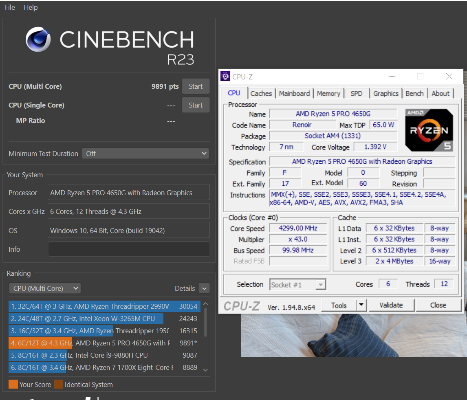Close the CPU-Z window with X
The height and width of the screenshot is (400, 467).
coord(449,77)
